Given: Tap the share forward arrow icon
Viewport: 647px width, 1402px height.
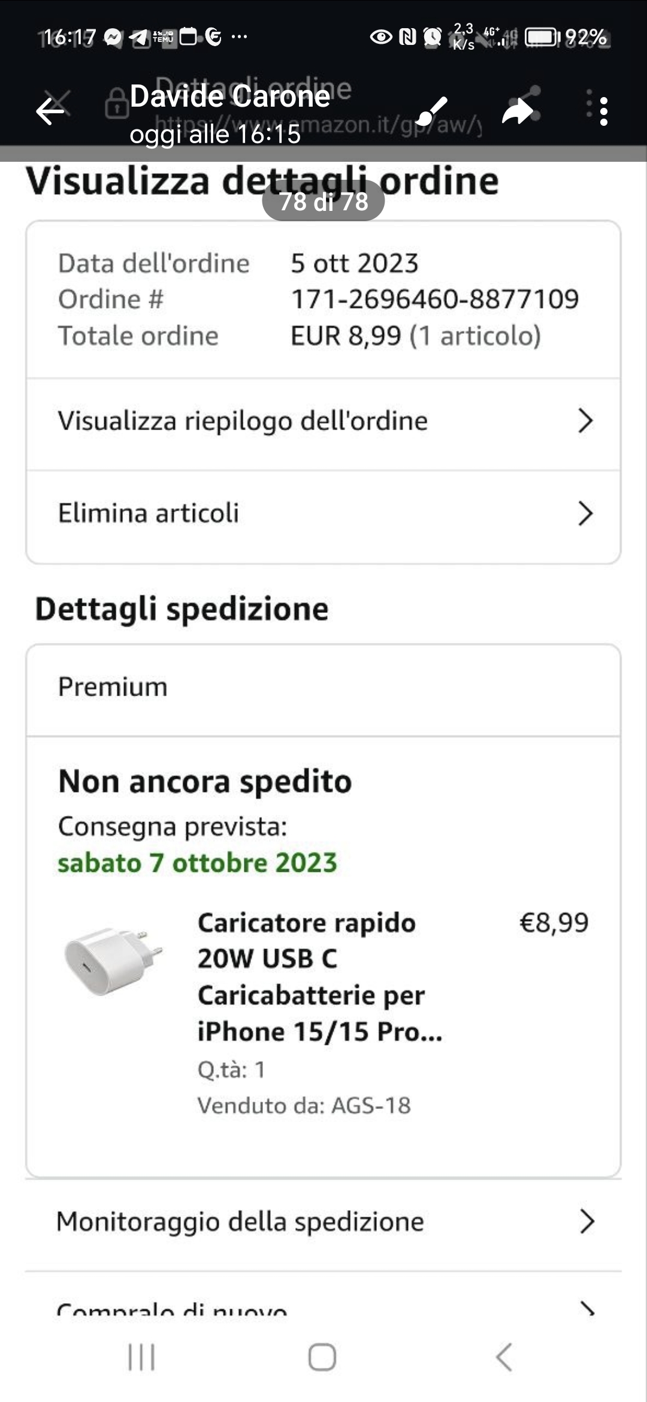Looking at the screenshot, I should [x=517, y=111].
